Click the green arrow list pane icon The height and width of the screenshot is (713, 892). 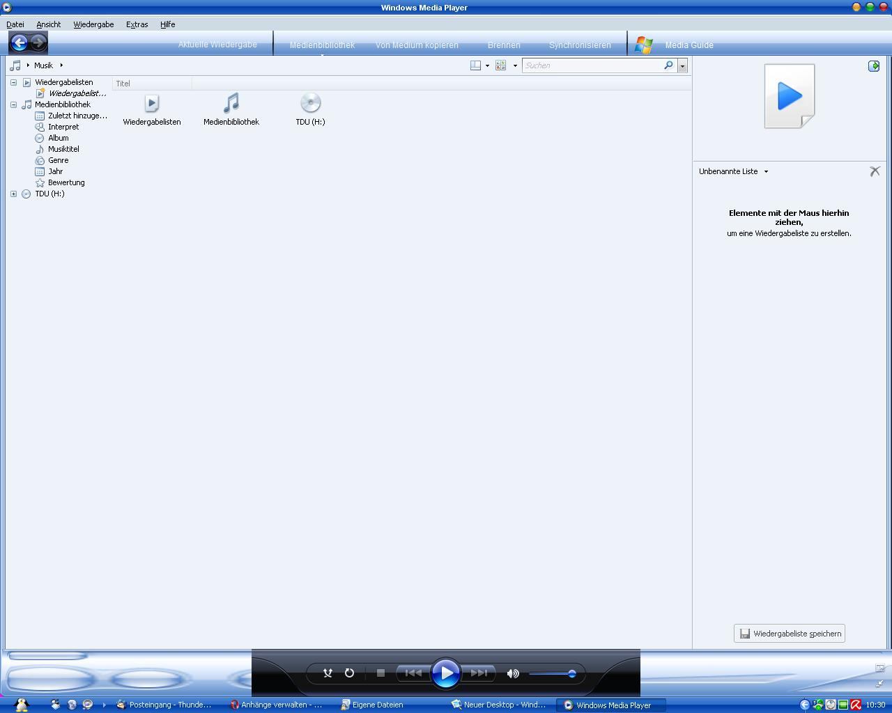point(874,65)
